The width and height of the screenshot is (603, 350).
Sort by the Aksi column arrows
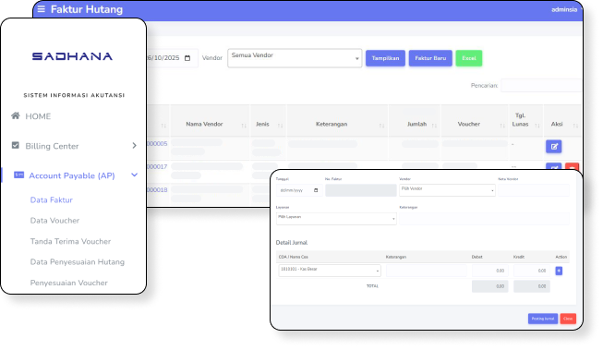click(x=575, y=126)
